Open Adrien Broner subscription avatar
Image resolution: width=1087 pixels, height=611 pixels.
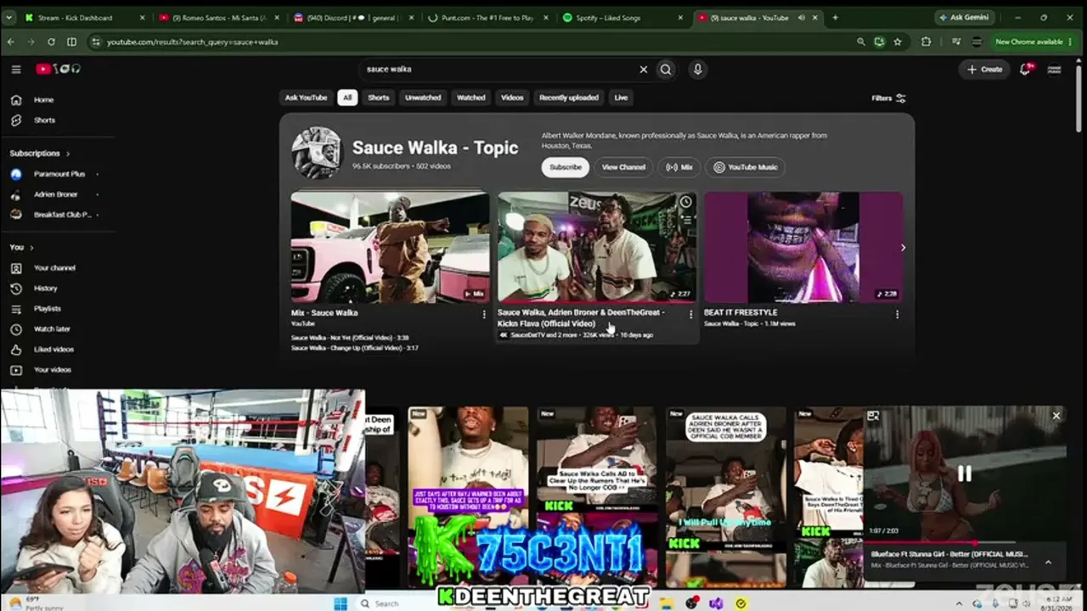tap(16, 194)
